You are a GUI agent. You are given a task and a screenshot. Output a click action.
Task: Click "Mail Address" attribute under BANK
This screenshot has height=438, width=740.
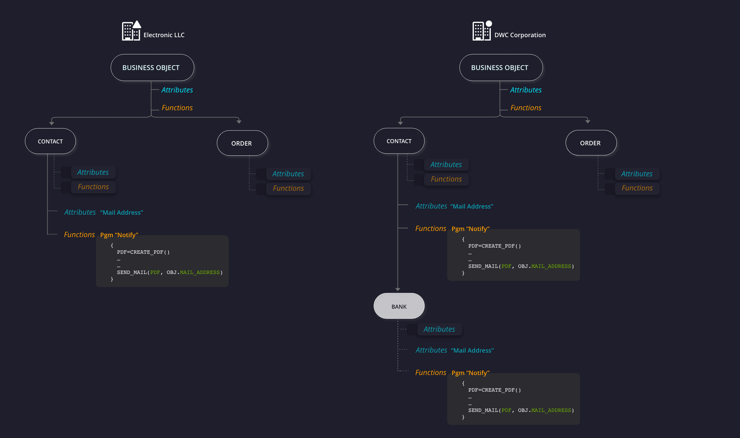pyautogui.click(x=472, y=350)
